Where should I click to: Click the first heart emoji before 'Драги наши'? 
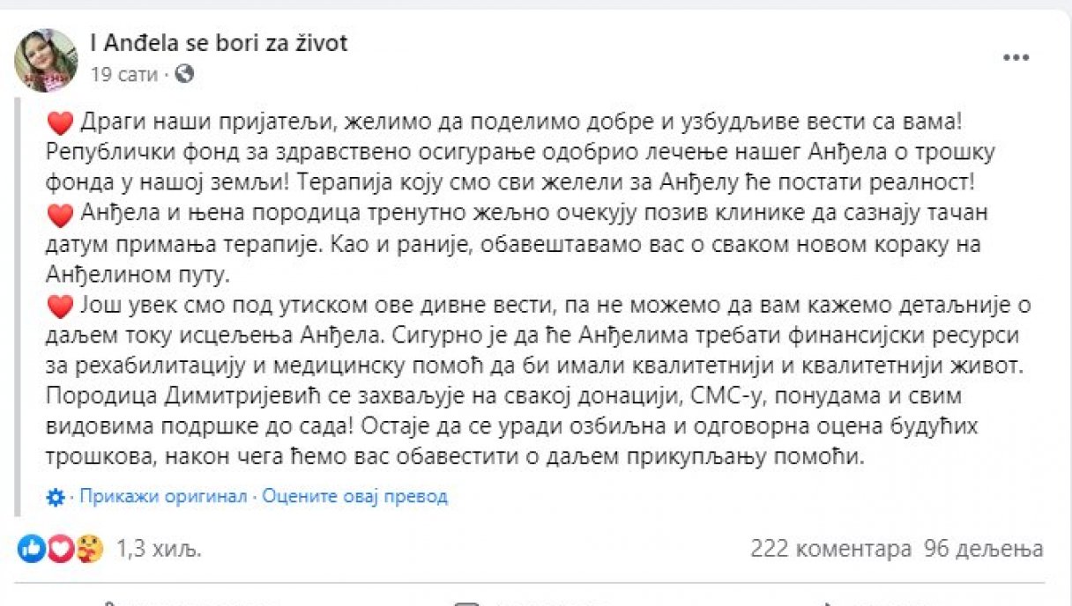pyautogui.click(x=60, y=123)
